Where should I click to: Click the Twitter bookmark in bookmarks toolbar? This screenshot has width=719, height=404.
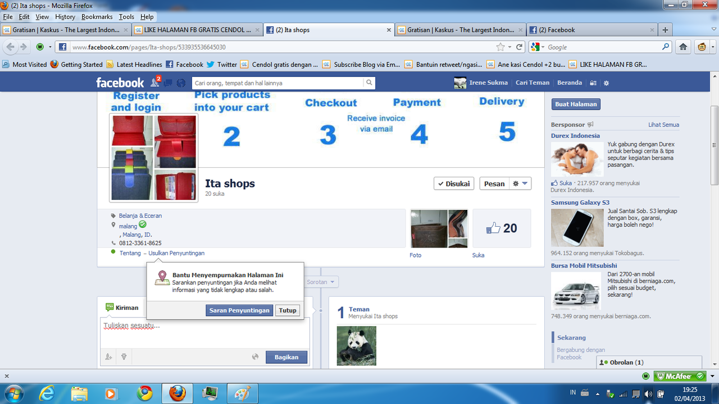pos(222,65)
